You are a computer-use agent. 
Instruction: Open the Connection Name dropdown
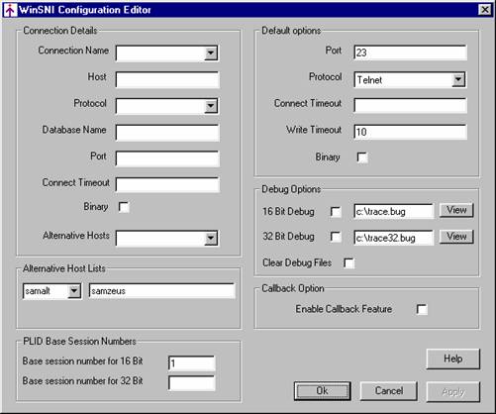click(x=211, y=53)
